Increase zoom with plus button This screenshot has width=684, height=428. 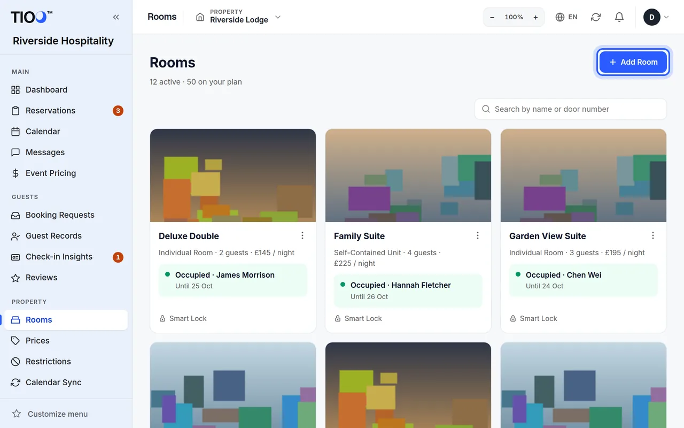click(535, 17)
